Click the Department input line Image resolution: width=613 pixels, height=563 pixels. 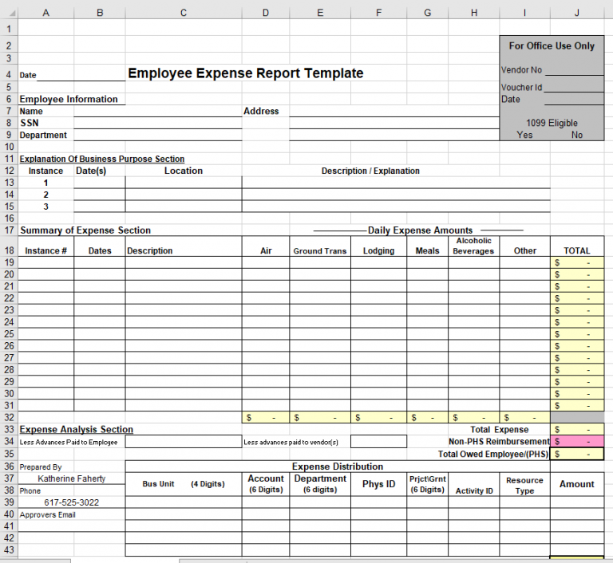pyautogui.click(x=157, y=136)
